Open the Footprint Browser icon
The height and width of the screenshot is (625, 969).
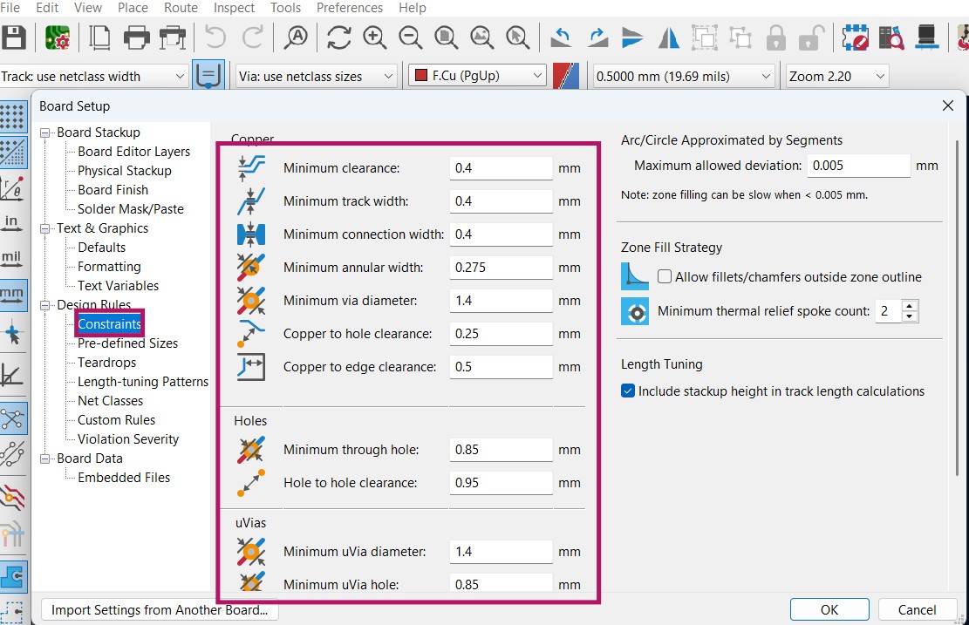pos(891,38)
